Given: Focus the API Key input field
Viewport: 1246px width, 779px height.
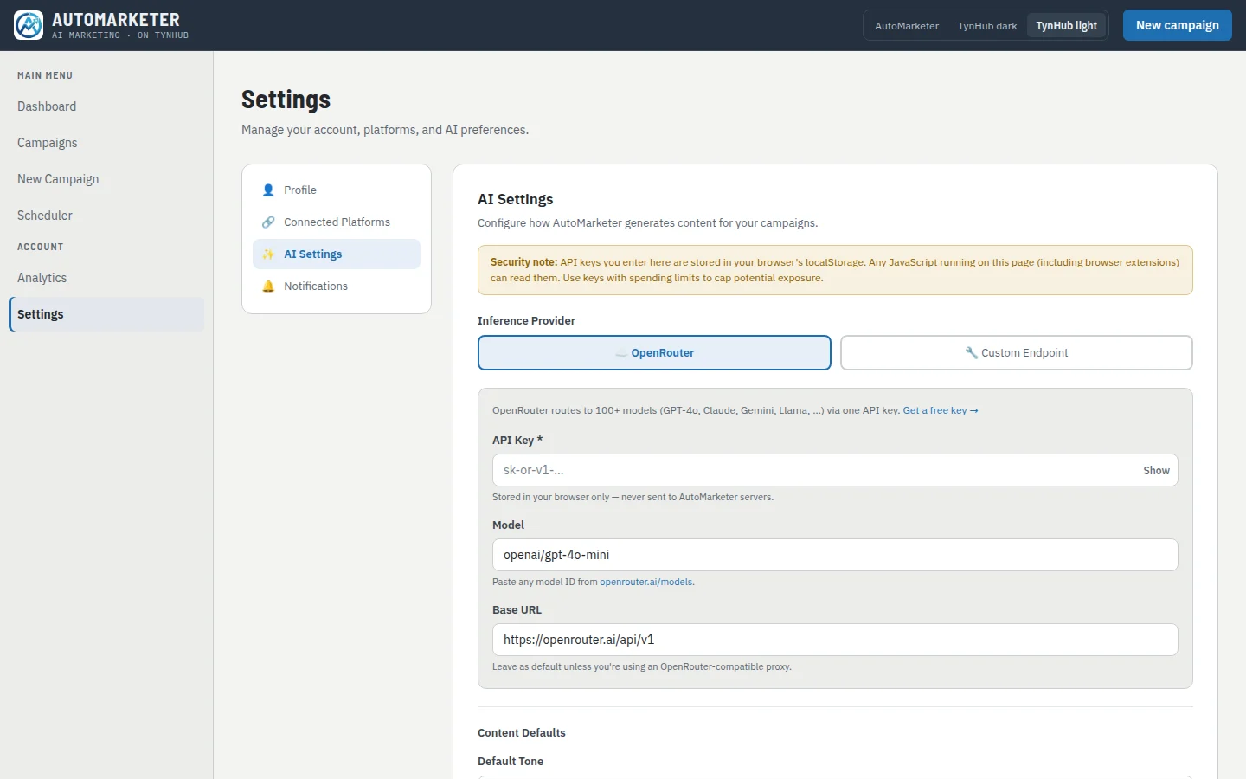Looking at the screenshot, I should [835, 470].
